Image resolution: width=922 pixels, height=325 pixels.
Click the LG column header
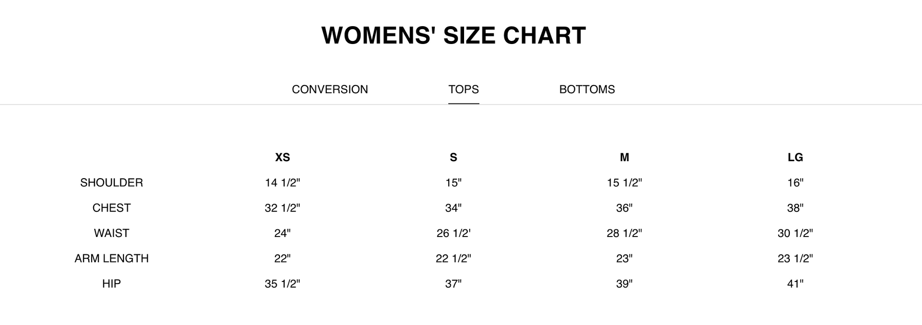(x=795, y=158)
